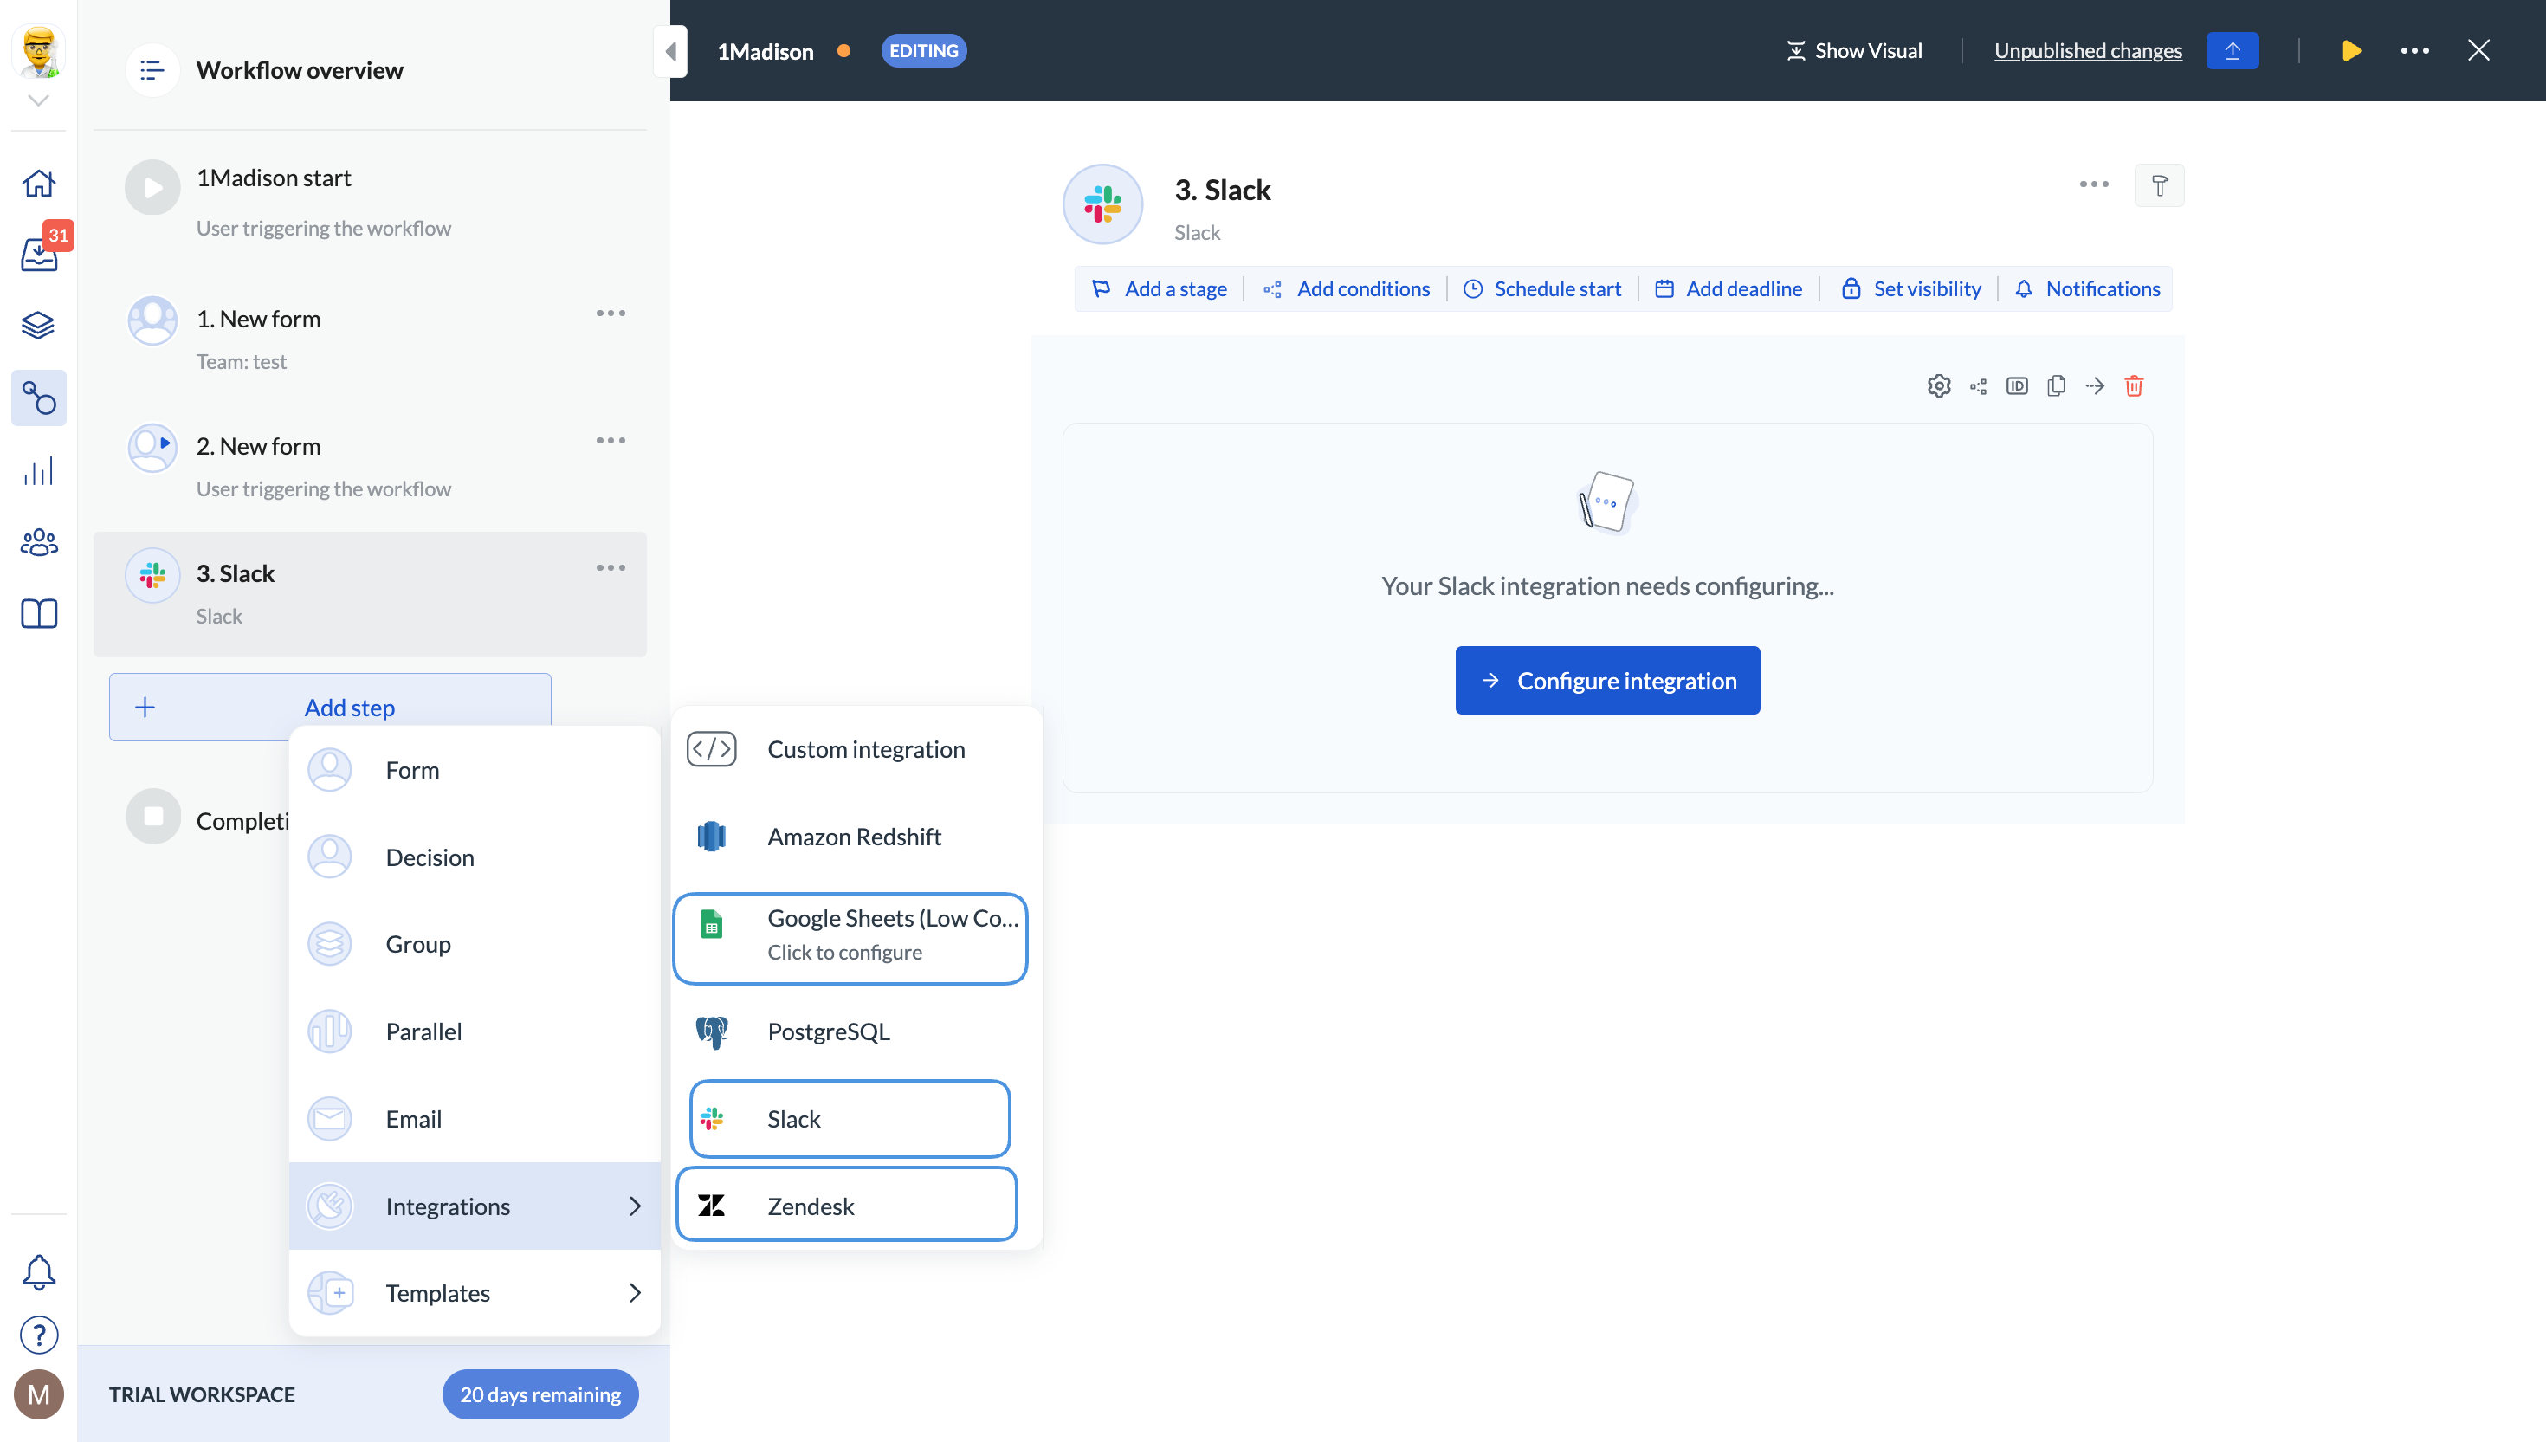
Task: Open the inbox icon with 31 badge
Action: (x=39, y=254)
